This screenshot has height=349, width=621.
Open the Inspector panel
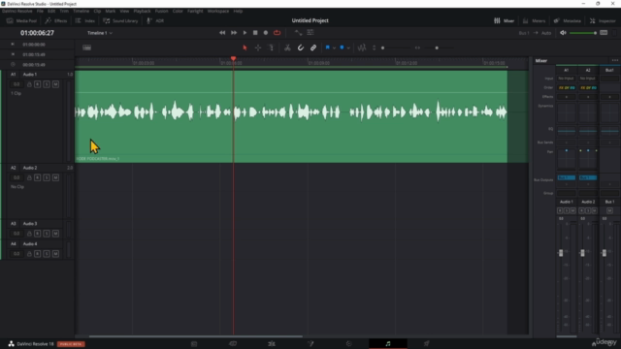[603, 21]
